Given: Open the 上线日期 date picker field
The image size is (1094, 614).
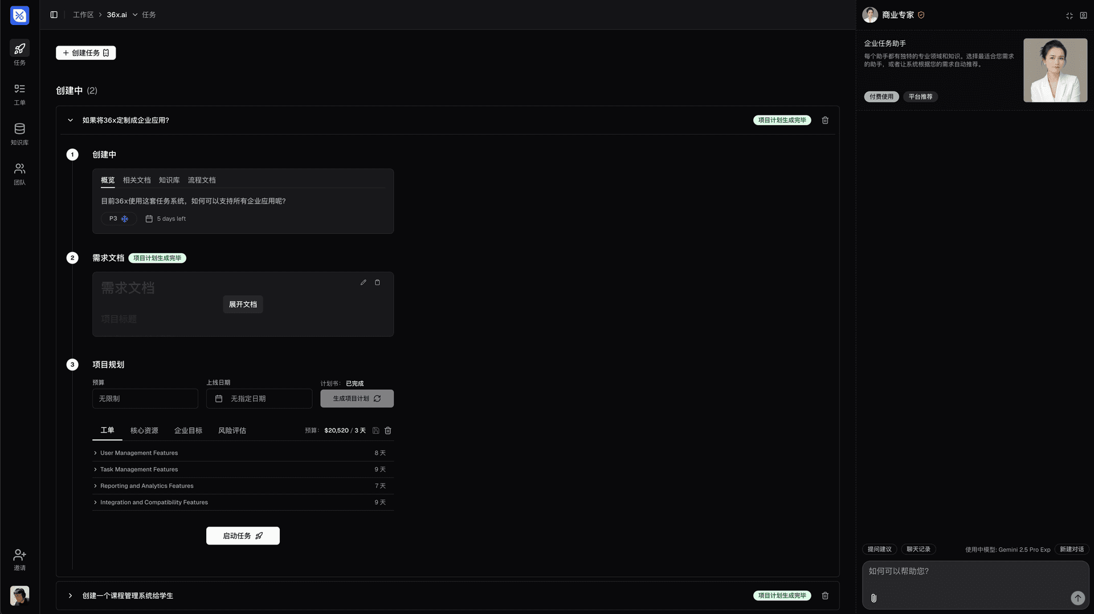Looking at the screenshot, I should point(259,398).
